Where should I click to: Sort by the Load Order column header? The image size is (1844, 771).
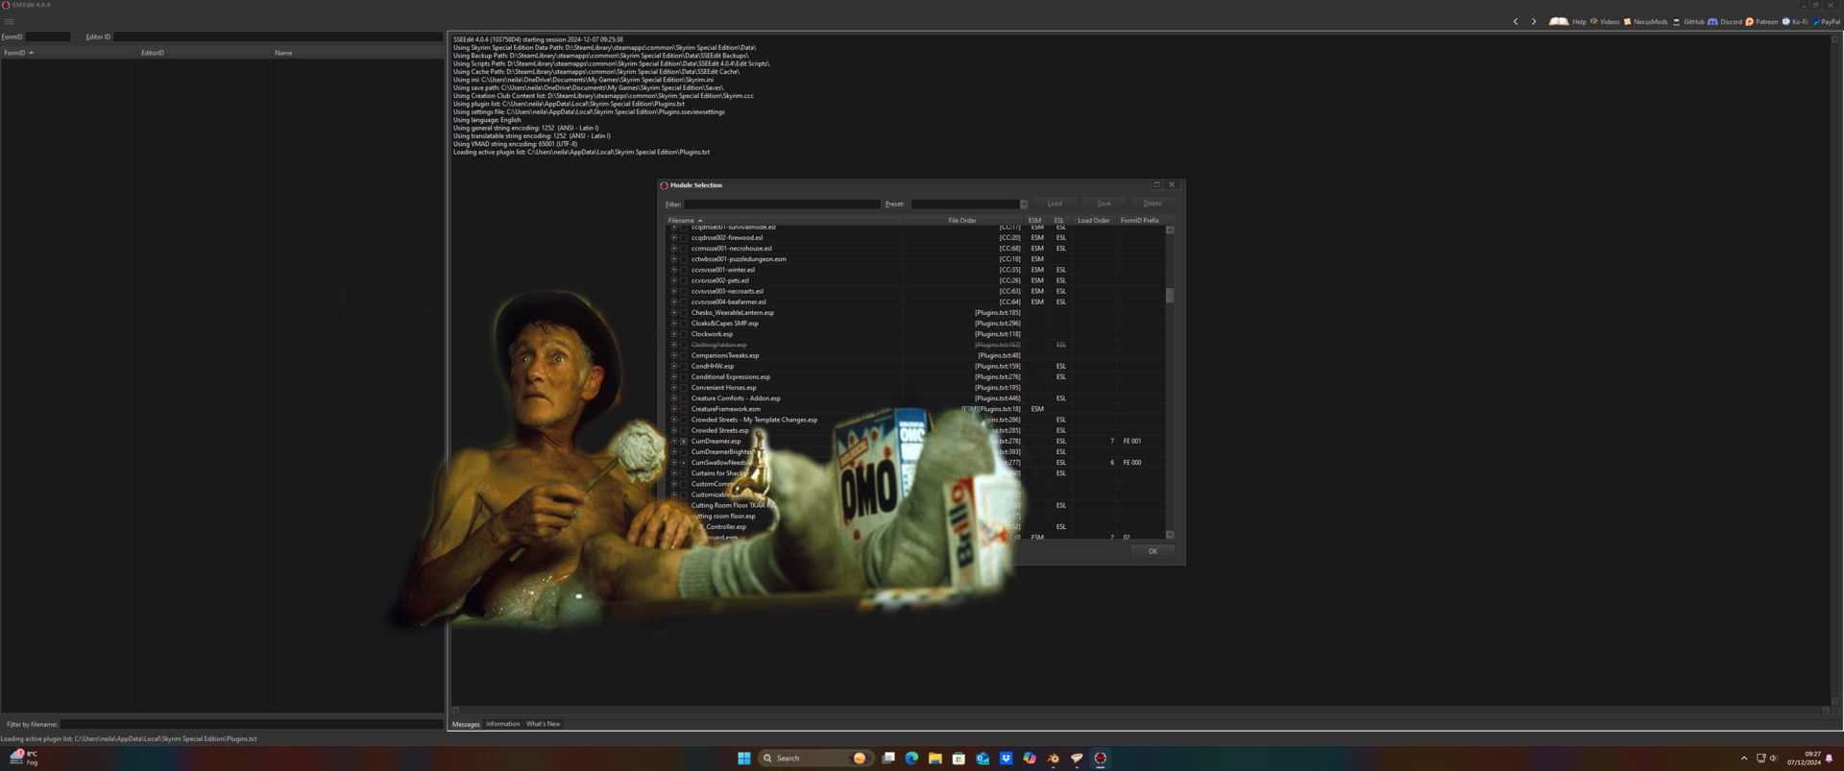tap(1093, 221)
